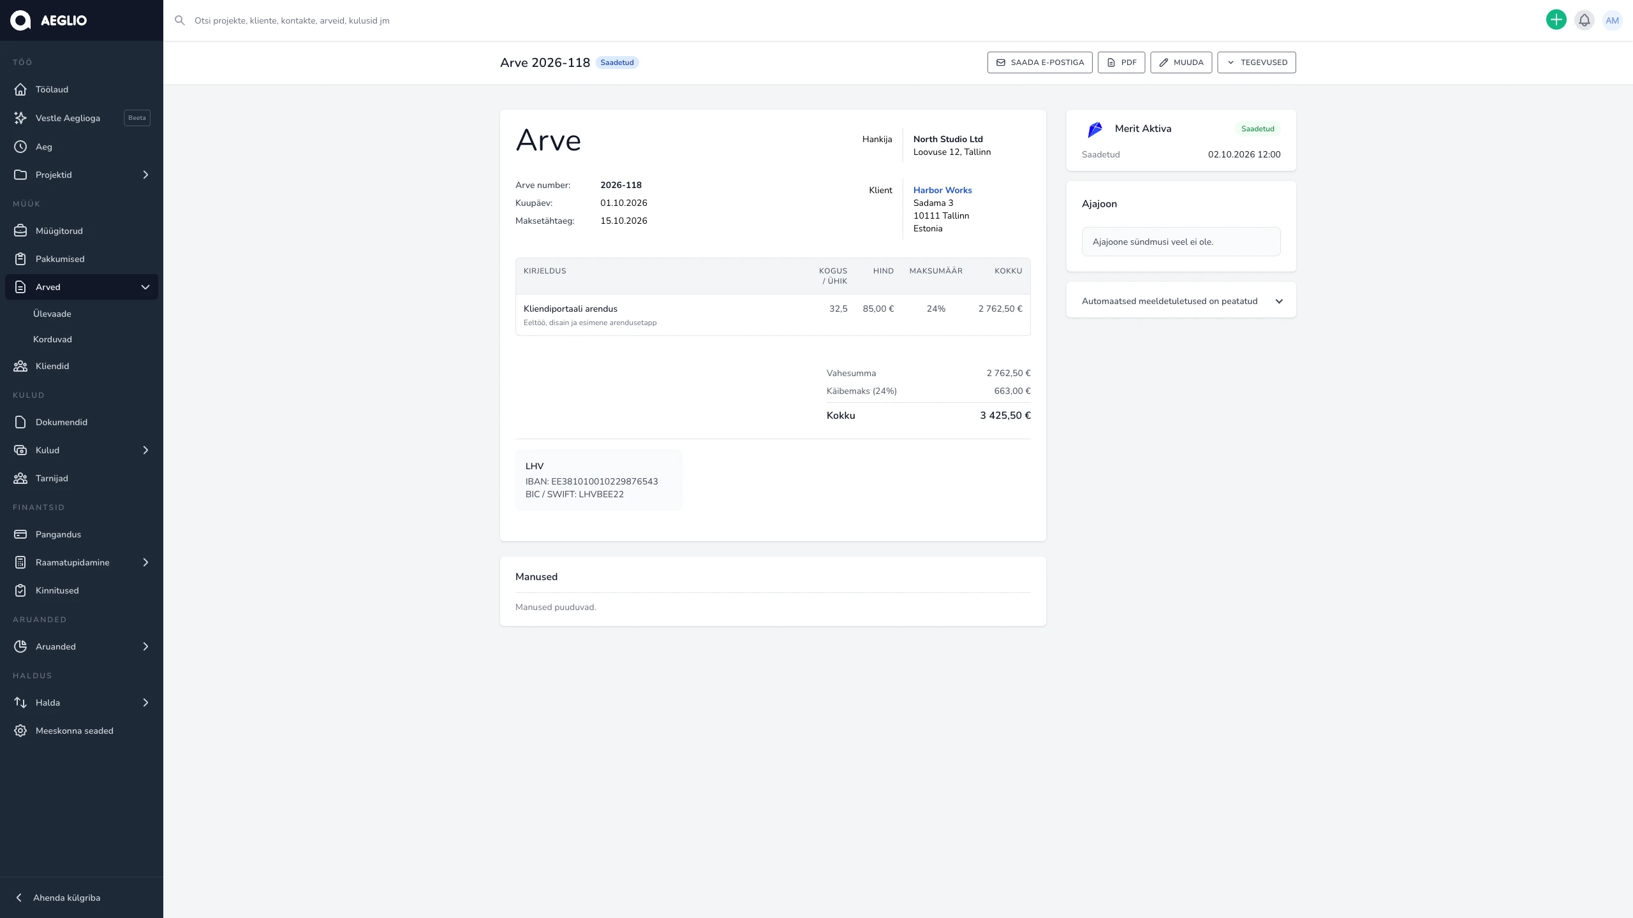Expand the Kulud submenu chevron

(x=145, y=450)
